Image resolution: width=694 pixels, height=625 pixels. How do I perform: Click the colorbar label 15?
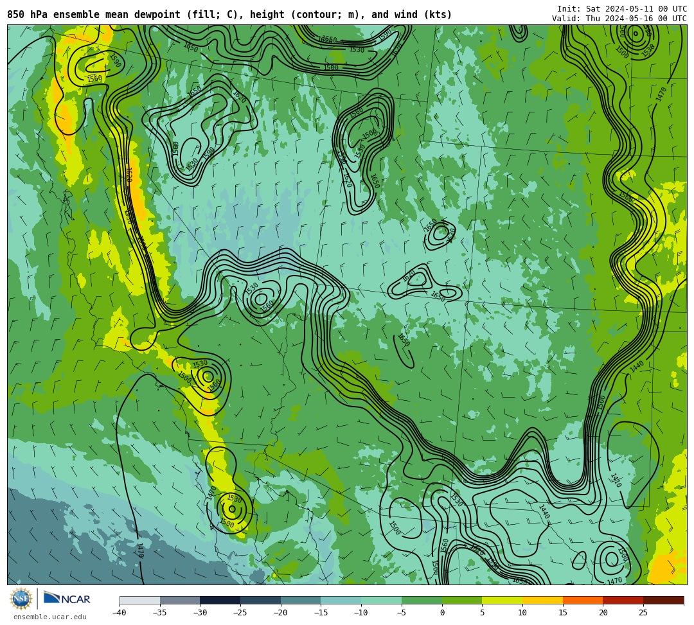pos(562,613)
